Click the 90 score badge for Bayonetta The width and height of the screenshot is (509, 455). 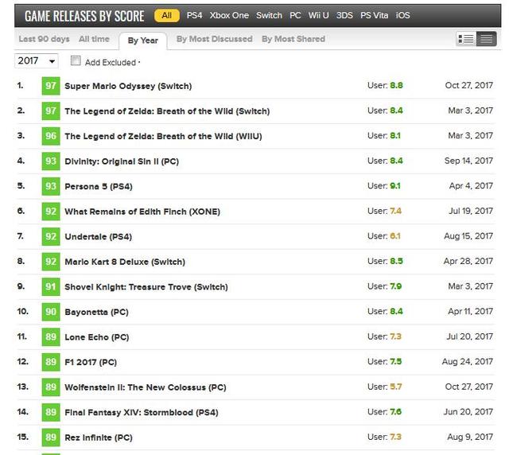(x=51, y=312)
